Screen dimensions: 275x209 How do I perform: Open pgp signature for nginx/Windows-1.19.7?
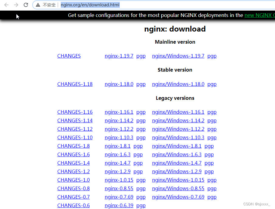pyautogui.click(x=212, y=56)
